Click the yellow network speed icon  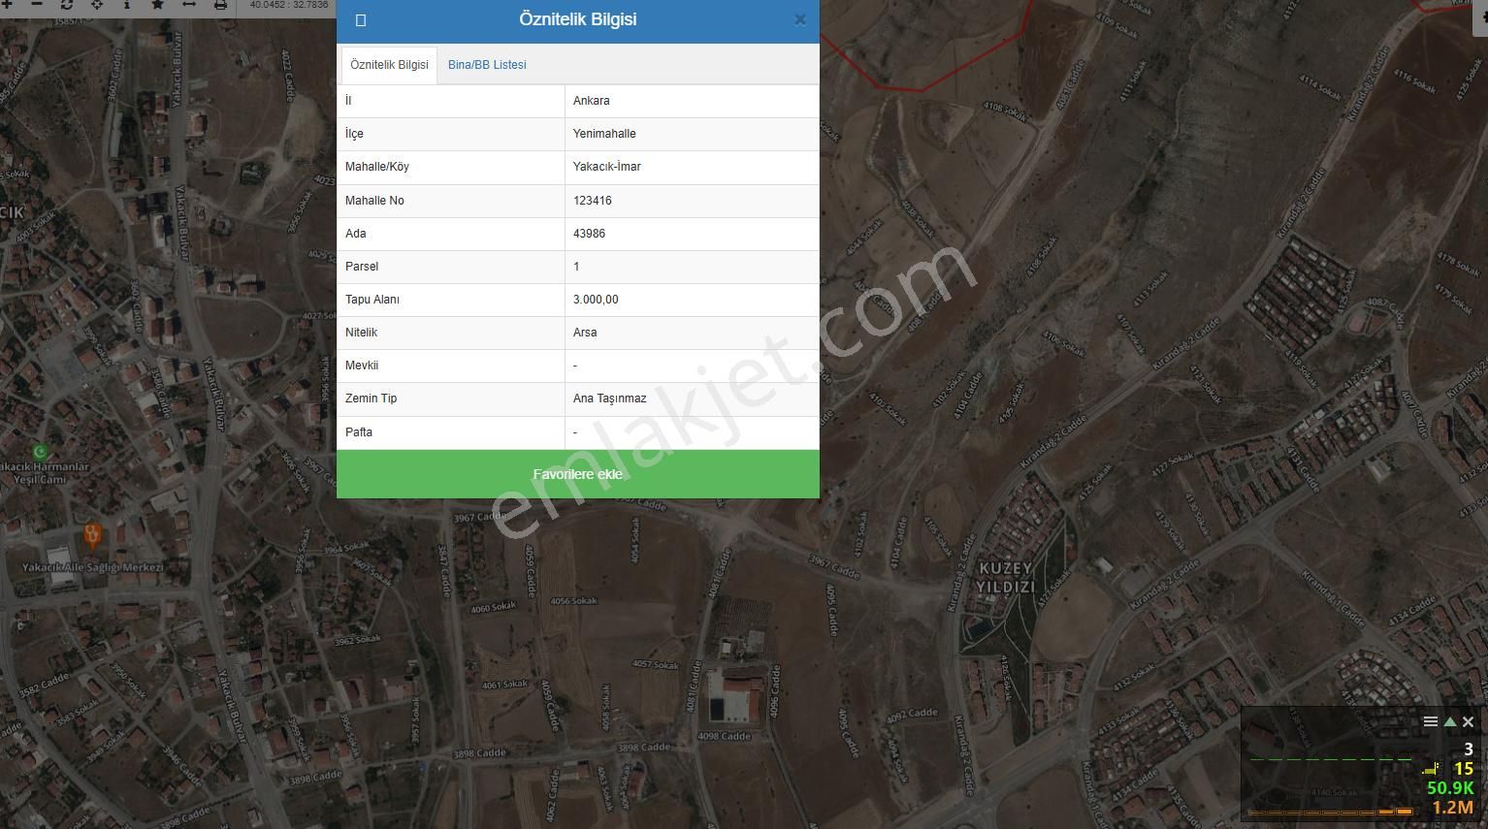(1433, 769)
